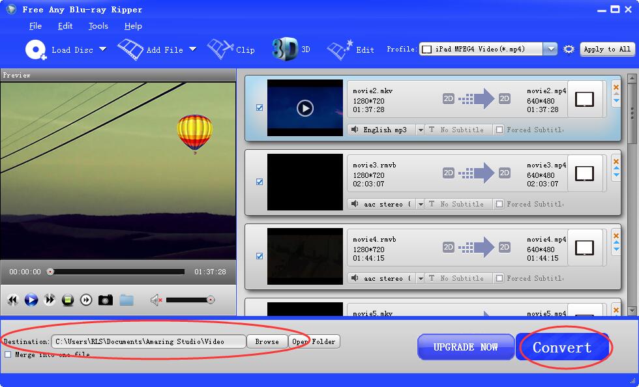The image size is (639, 387).
Task: Start conversion with the Convert button
Action: (x=562, y=347)
